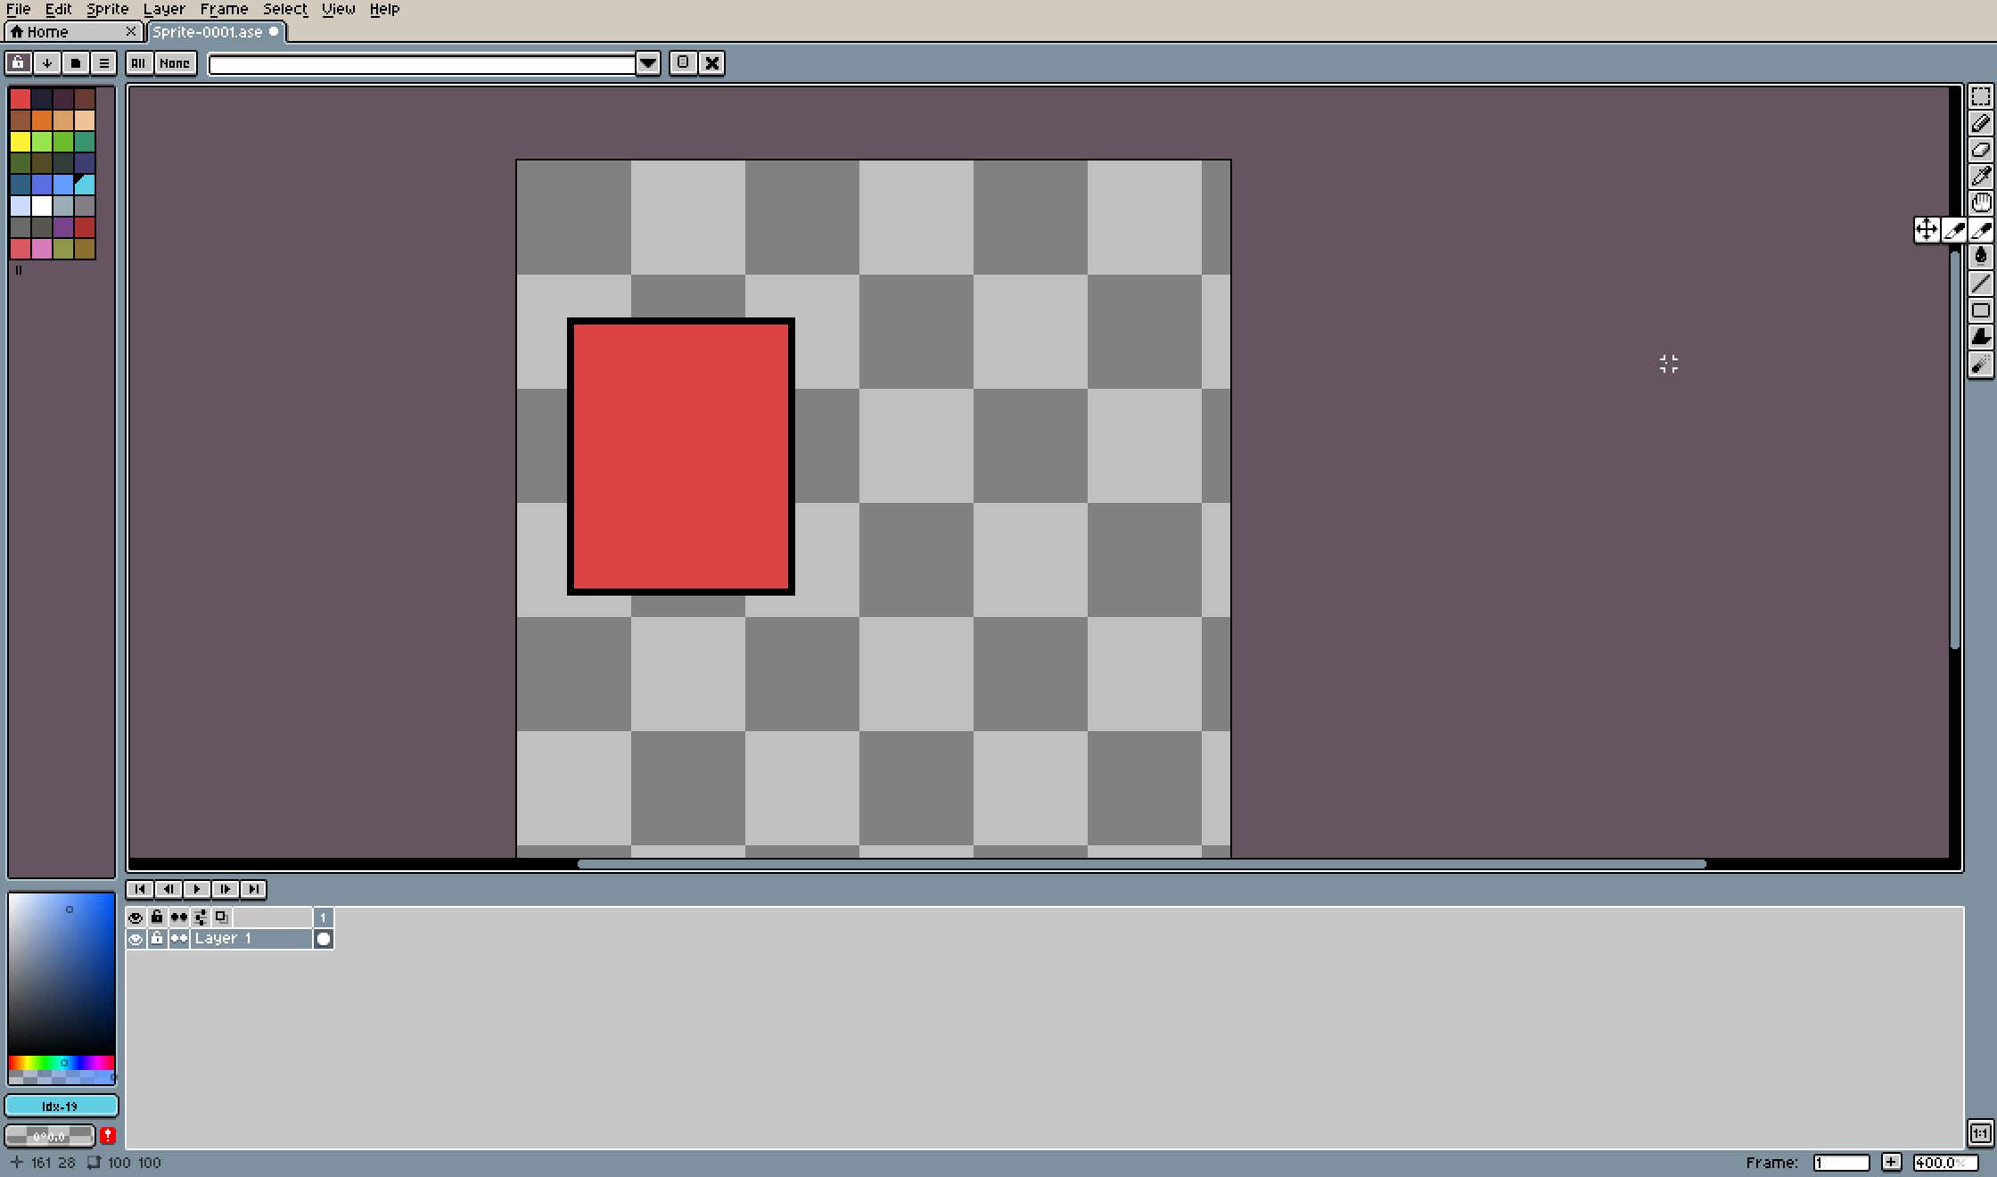Select the Rectangular Marquee tool
The height and width of the screenshot is (1177, 1997).
click(1980, 96)
